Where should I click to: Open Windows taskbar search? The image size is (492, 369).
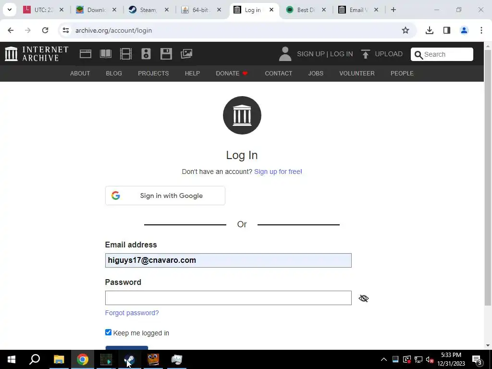tap(35, 359)
